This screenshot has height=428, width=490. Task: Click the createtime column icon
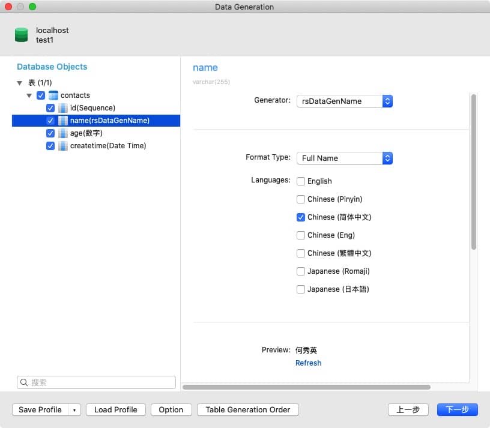pos(63,146)
